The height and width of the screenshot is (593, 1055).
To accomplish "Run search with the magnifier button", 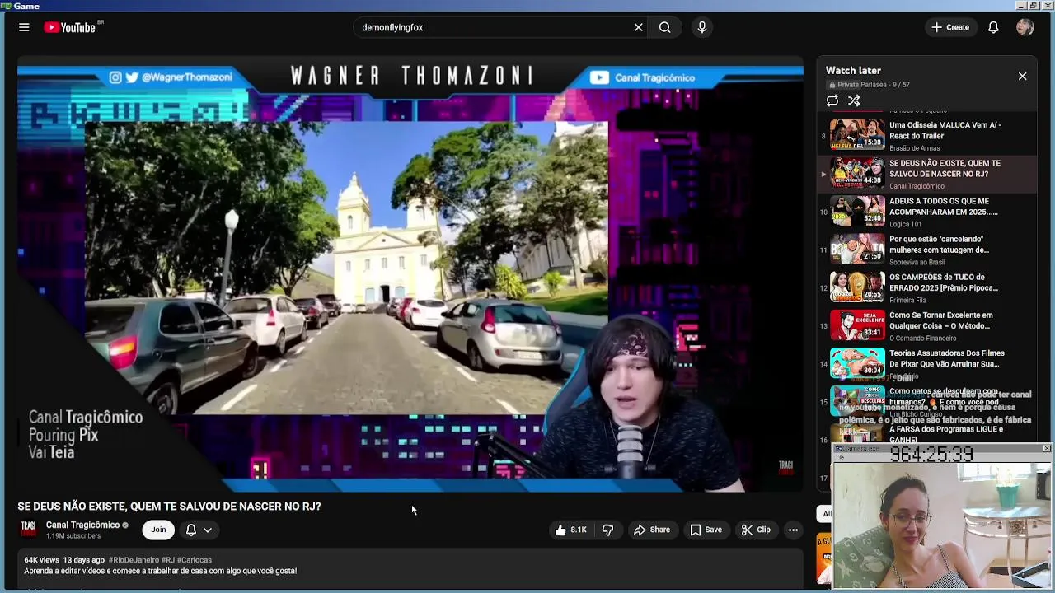I will [x=664, y=27].
